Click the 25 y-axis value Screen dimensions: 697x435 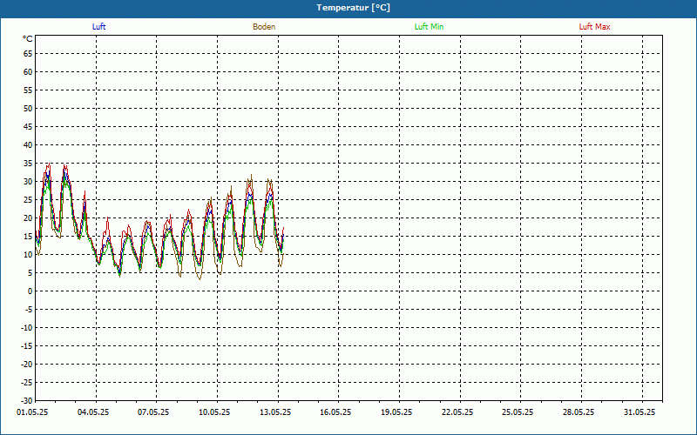coord(28,200)
